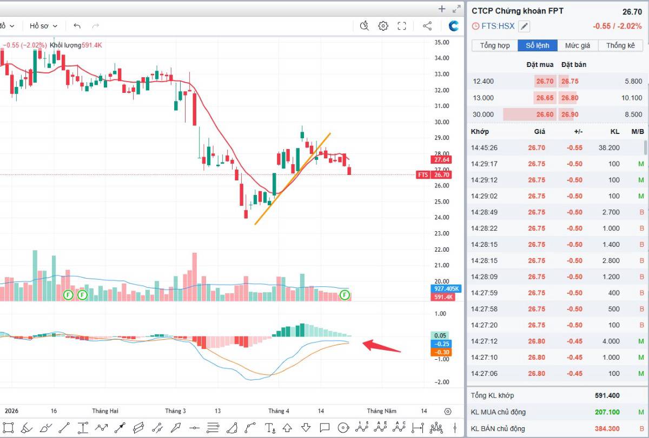Click the 26.75 best ask price

(569, 82)
